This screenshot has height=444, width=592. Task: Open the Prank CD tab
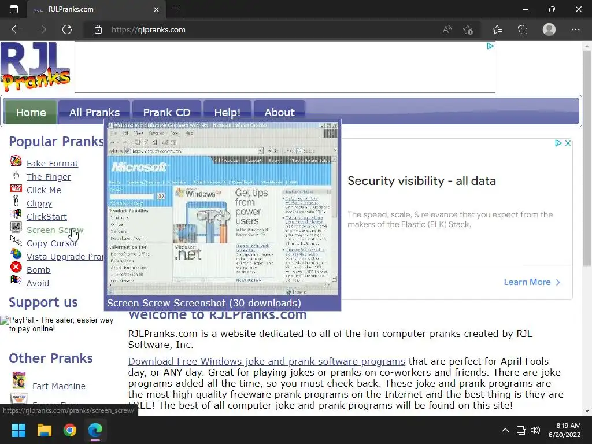pyautogui.click(x=166, y=112)
